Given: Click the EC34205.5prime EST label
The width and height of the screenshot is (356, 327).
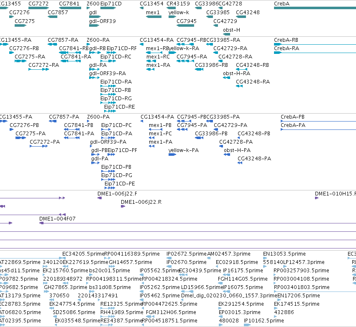Looking at the screenshot, I should (x=83, y=254).
